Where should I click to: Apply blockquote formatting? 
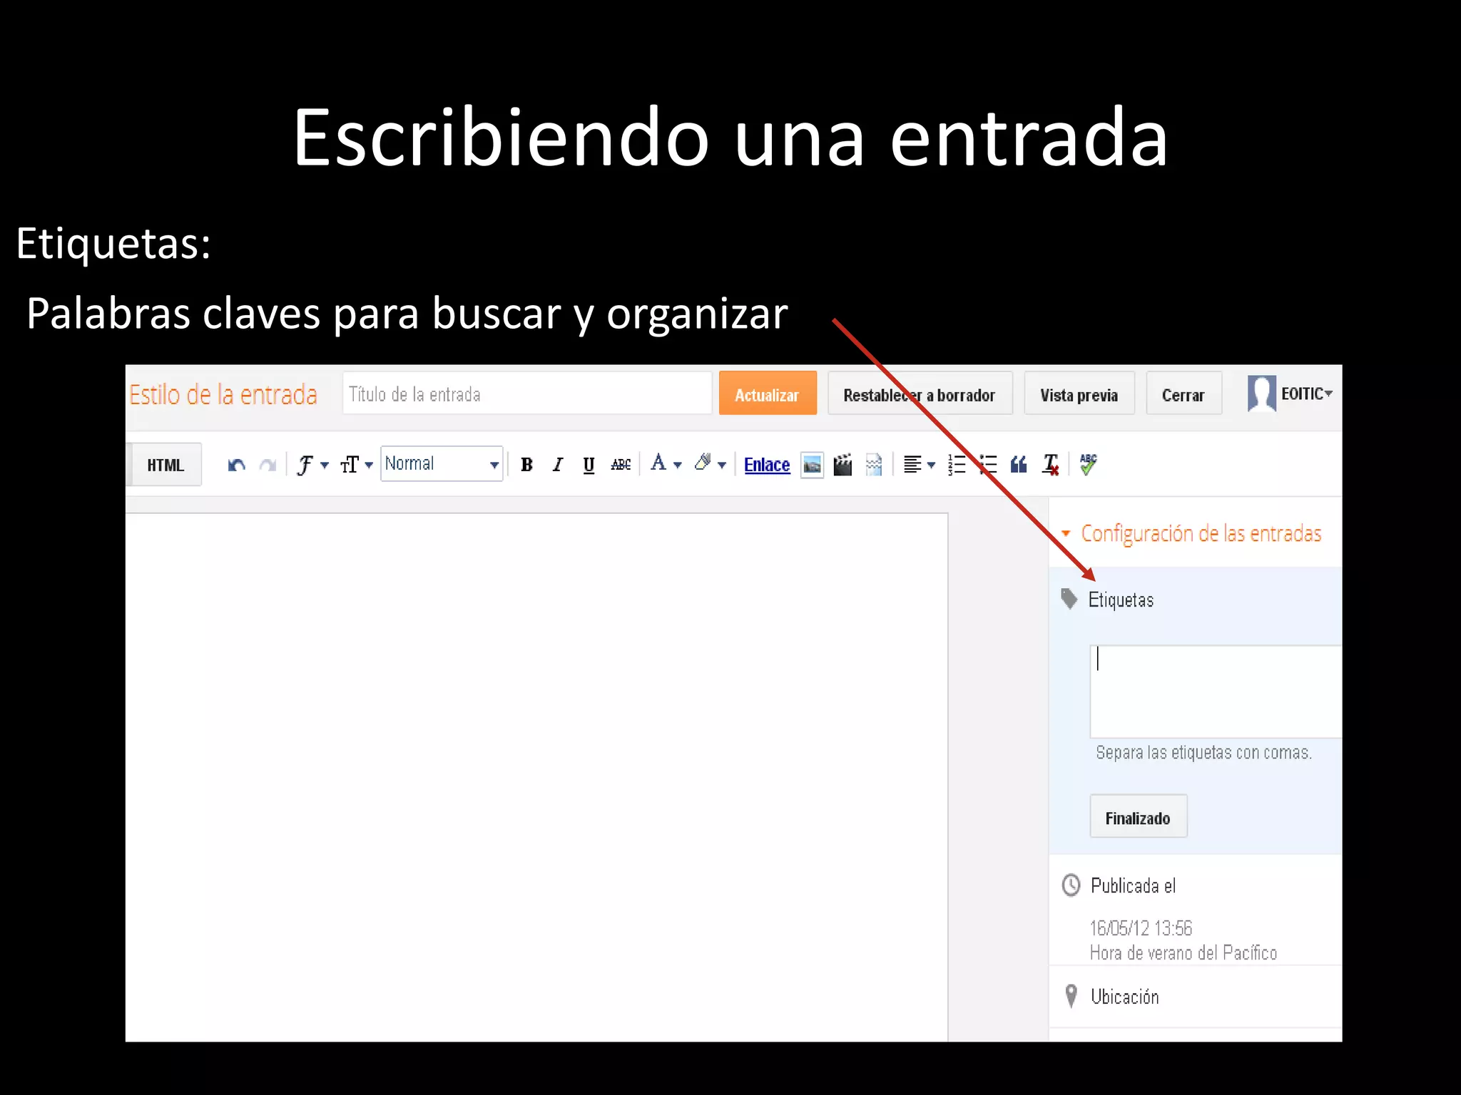click(x=1019, y=465)
